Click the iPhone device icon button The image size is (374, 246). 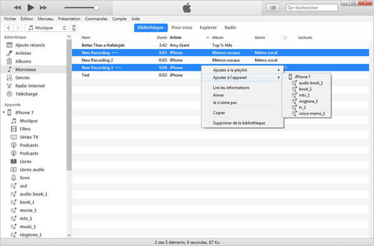coord(74,28)
